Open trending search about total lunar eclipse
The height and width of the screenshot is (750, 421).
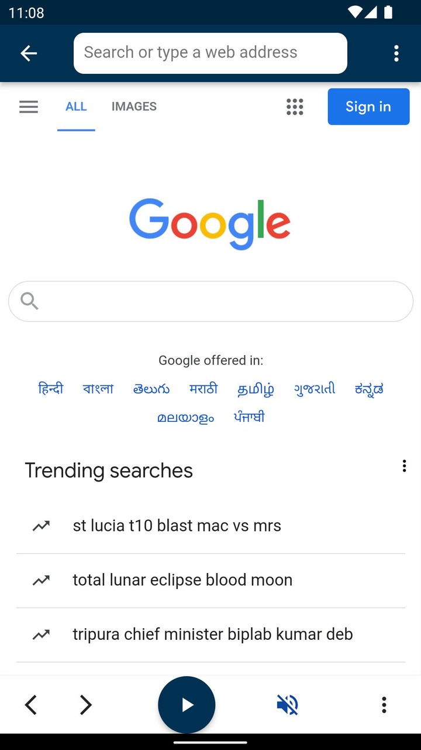click(x=182, y=580)
